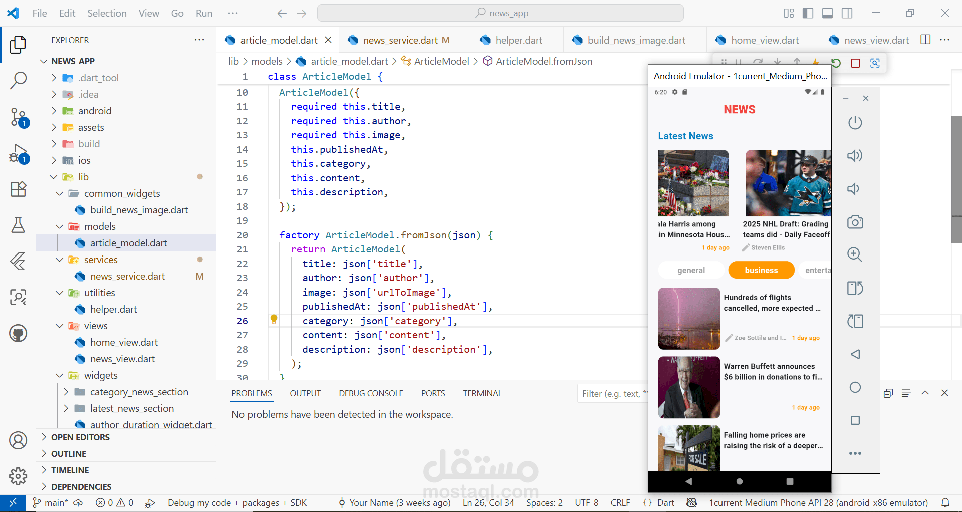Click main* branch in status bar
The image size is (962, 512).
50,502
